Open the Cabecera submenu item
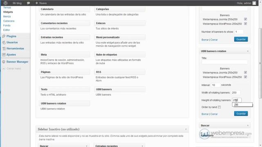This screenshot has width=262, height=147. click(x=9, y=21)
